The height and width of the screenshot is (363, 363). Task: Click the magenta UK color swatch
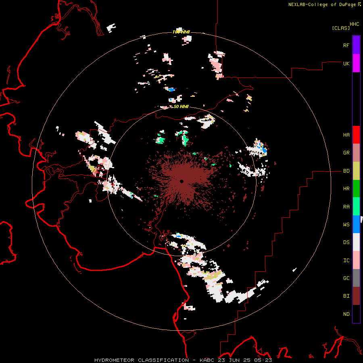point(356,63)
